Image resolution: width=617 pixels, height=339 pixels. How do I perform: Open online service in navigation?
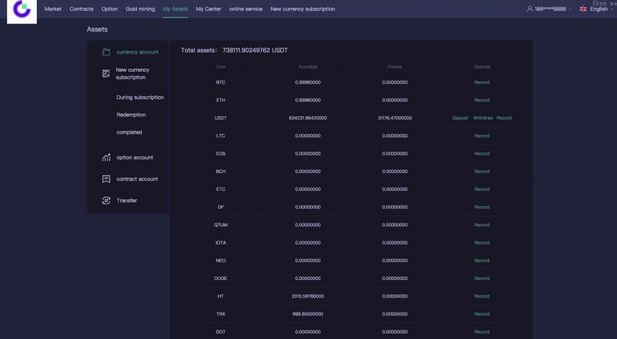[x=245, y=9]
